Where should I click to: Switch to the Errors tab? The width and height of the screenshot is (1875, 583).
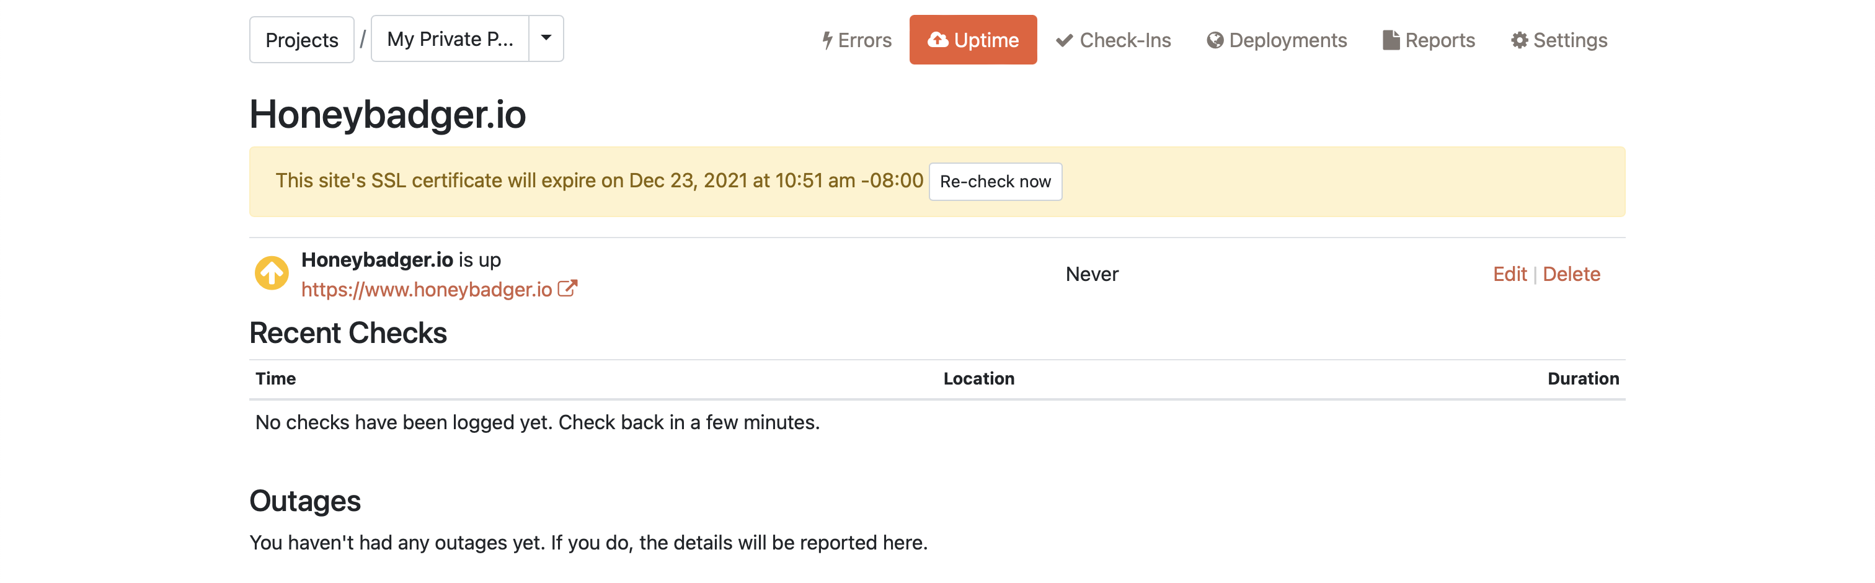pos(857,40)
